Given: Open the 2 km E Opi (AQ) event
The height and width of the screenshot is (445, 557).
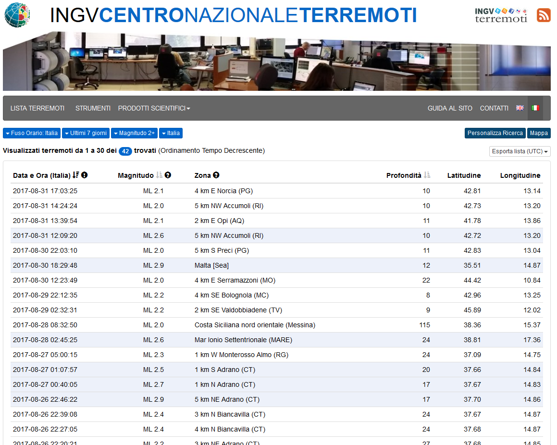Looking at the screenshot, I should [x=219, y=221].
